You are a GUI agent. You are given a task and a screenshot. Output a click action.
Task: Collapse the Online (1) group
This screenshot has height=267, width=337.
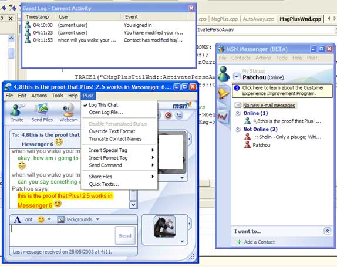click(x=238, y=113)
